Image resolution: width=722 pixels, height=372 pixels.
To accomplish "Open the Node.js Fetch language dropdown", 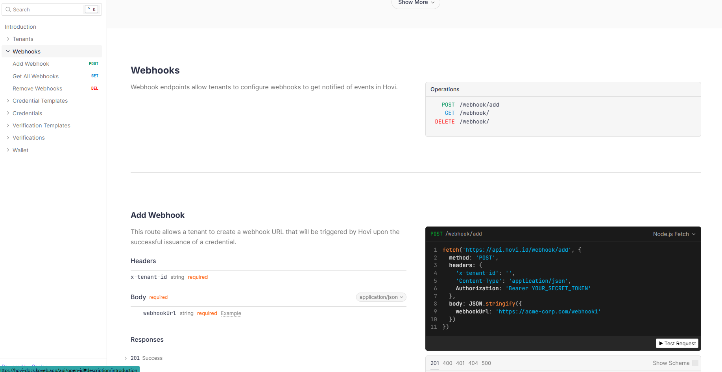I will (x=674, y=234).
